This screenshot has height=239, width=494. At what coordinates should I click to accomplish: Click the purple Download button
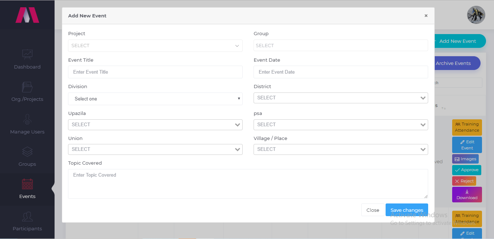[x=467, y=194]
